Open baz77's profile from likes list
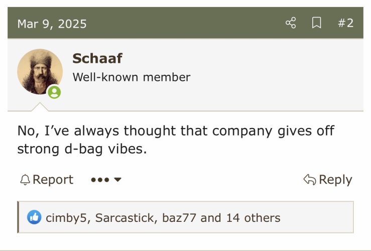 click(179, 218)
